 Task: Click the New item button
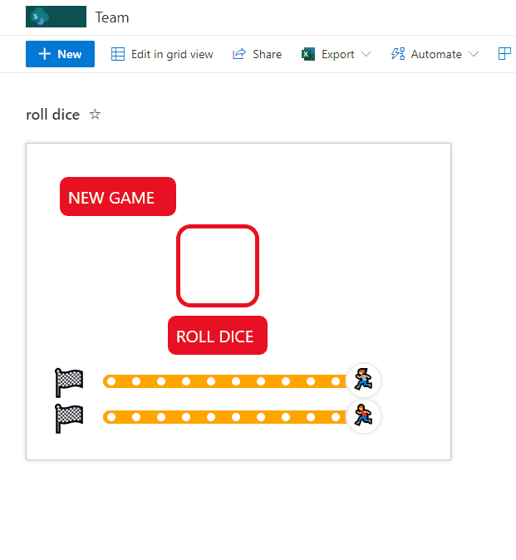click(x=60, y=54)
